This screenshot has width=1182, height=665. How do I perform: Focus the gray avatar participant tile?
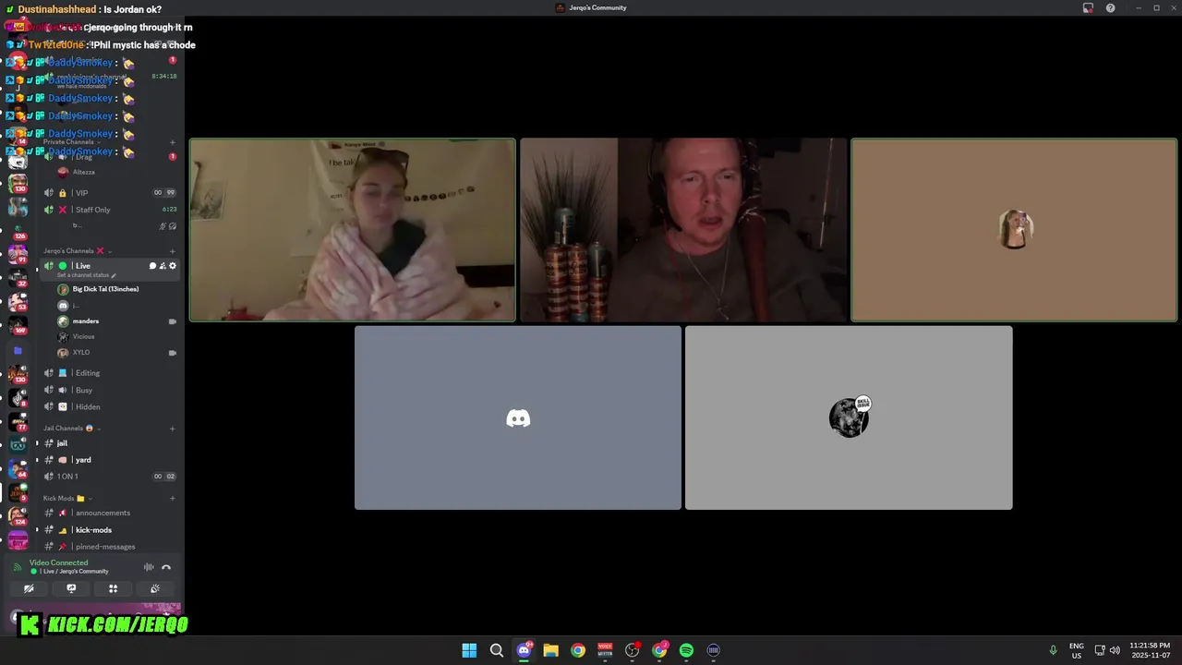pos(849,417)
